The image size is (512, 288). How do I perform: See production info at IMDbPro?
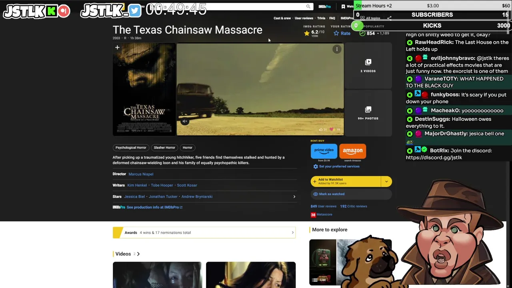[154, 207]
